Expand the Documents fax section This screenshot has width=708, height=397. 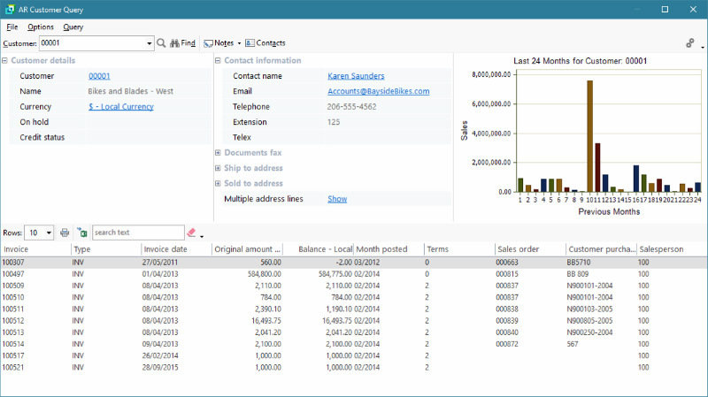(218, 153)
